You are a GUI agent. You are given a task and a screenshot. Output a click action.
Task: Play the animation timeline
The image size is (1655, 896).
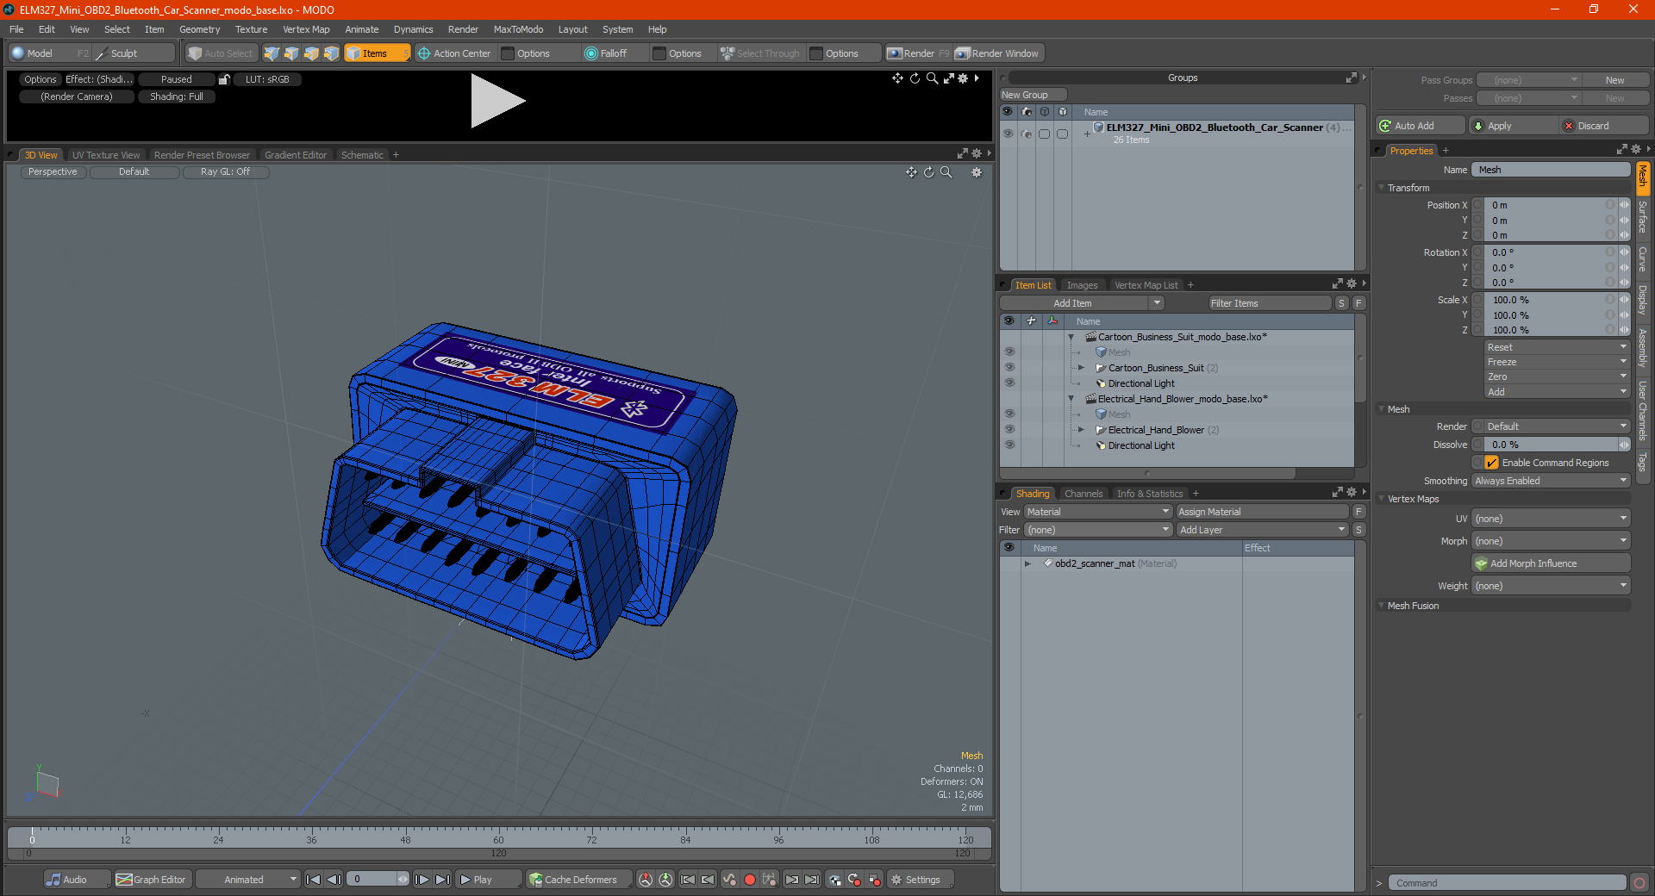[488, 880]
